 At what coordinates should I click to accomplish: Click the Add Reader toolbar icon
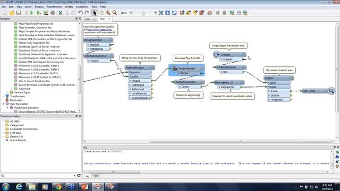coord(182,13)
